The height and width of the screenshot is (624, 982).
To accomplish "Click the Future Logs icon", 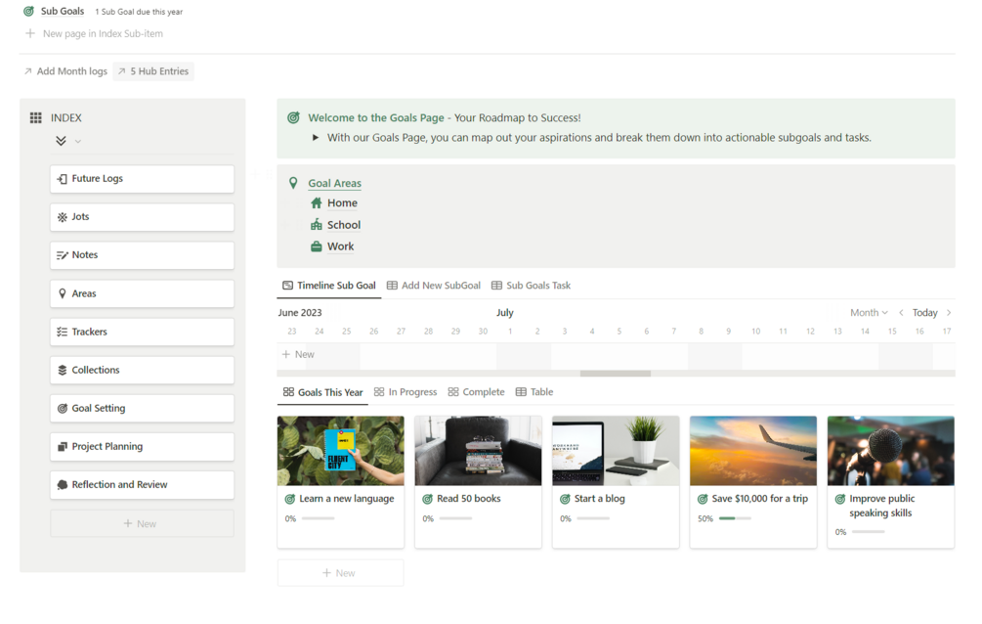I will [62, 179].
